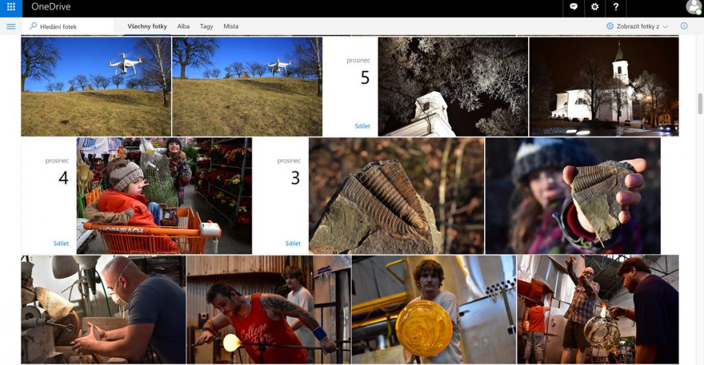Click the search magnifier icon
704x365 pixels.
pyautogui.click(x=33, y=26)
